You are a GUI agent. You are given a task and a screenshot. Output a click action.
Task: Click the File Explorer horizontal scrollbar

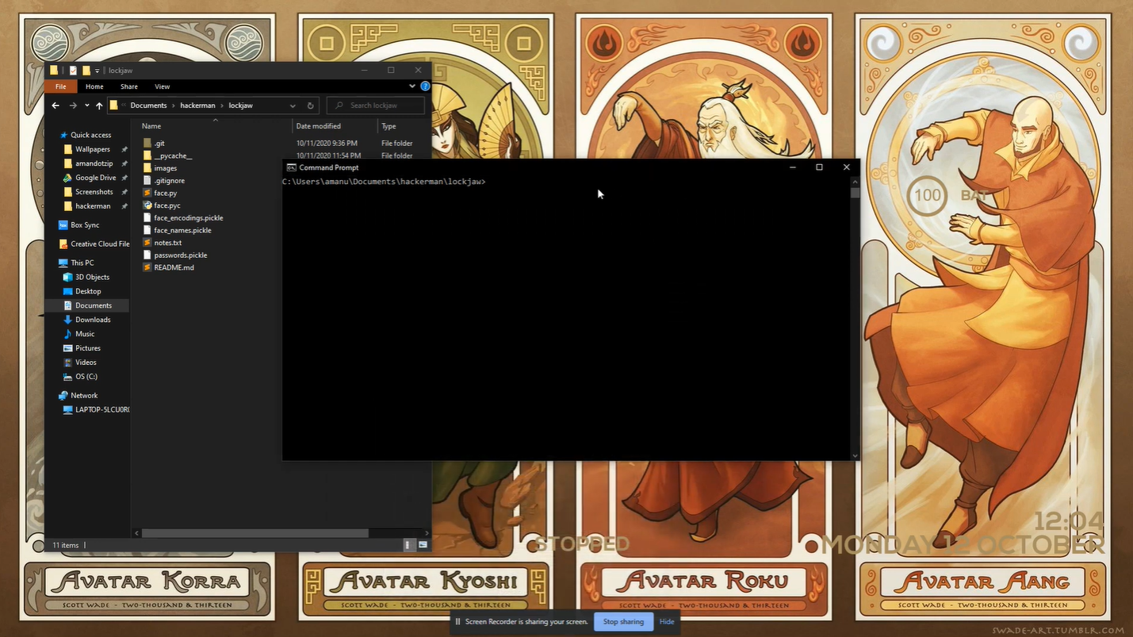[x=255, y=533]
